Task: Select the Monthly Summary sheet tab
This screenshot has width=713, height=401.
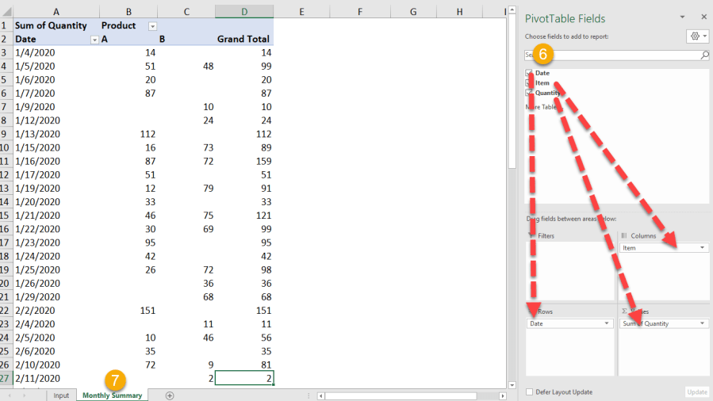Action: [112, 395]
